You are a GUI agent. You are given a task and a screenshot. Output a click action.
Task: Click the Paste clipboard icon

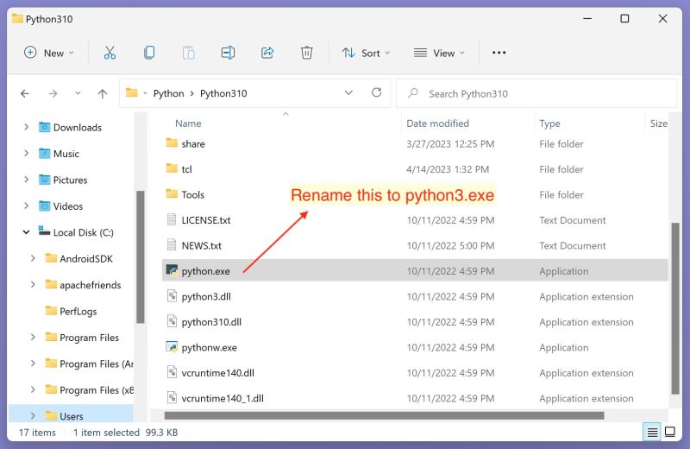(x=189, y=53)
